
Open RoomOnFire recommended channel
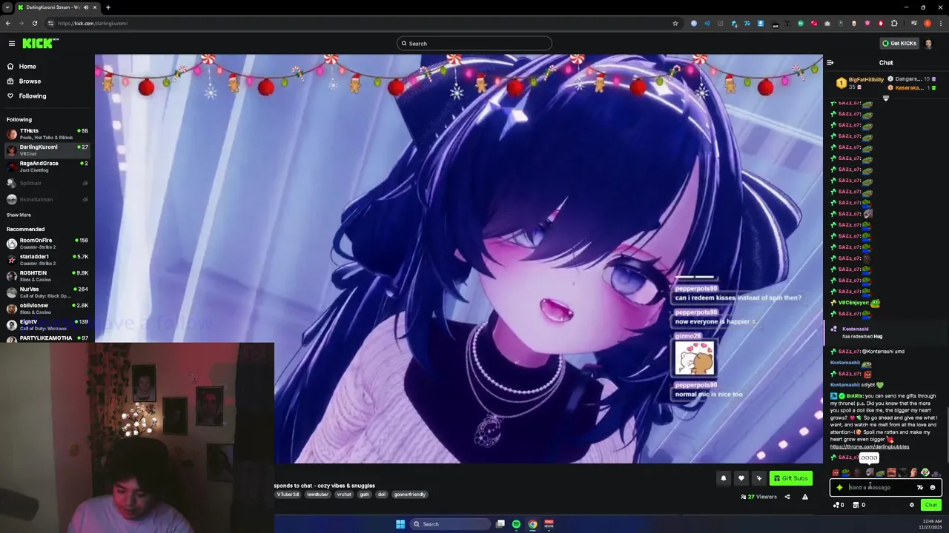click(x=47, y=244)
